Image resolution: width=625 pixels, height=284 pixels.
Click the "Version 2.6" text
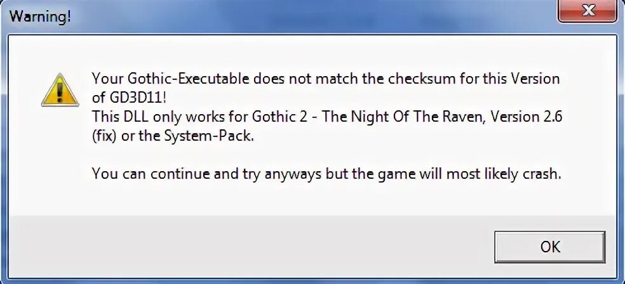pyautogui.click(x=527, y=117)
